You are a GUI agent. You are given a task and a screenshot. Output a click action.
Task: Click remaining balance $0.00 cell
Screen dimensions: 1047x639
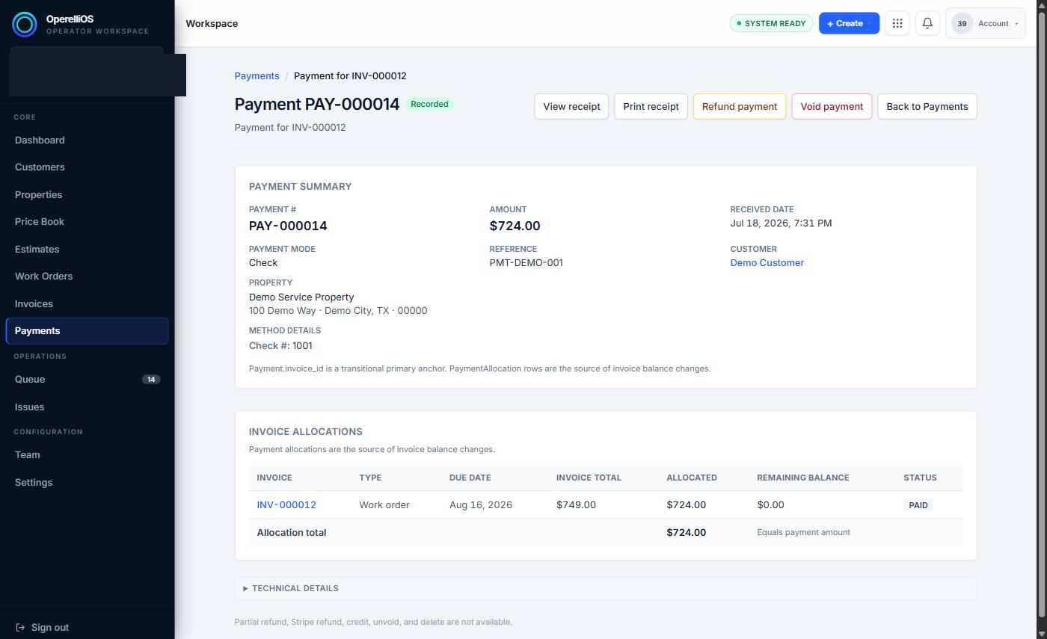(x=770, y=505)
